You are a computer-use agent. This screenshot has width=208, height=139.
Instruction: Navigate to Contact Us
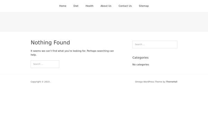coord(125,6)
